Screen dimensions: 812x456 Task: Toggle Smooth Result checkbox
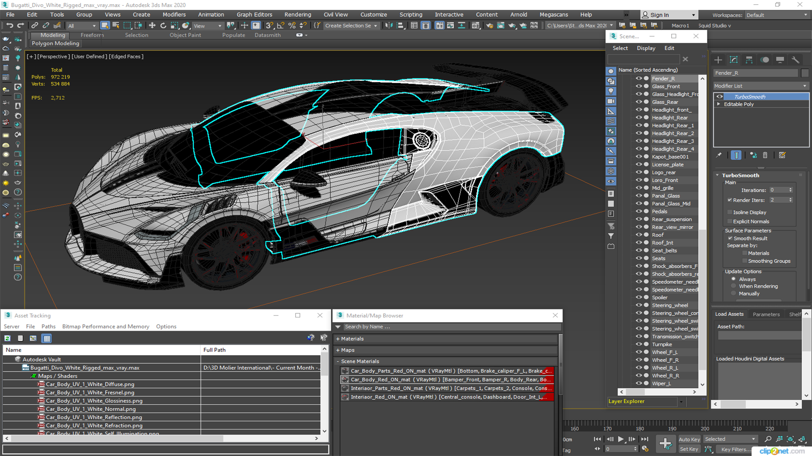(x=730, y=239)
